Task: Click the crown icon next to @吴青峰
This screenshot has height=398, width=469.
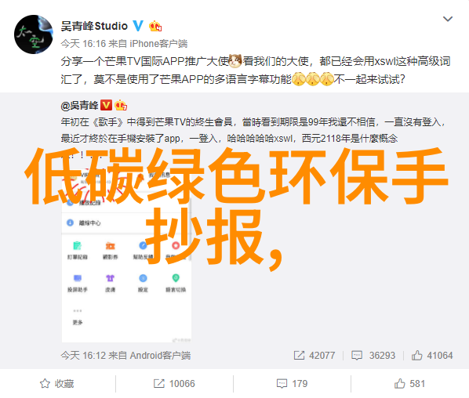Action: (121, 105)
